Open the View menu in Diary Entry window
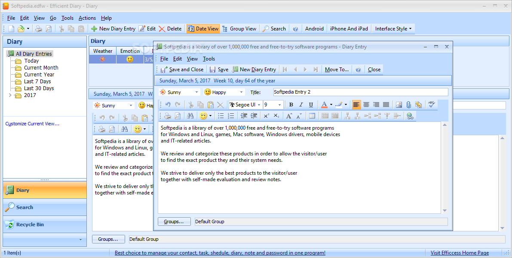The image size is (512, 258). click(x=192, y=59)
